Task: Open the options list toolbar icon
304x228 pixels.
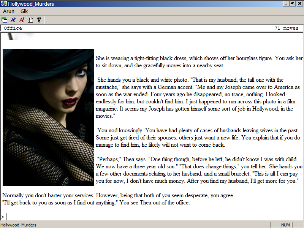Action: pyautogui.click(x=30, y=20)
